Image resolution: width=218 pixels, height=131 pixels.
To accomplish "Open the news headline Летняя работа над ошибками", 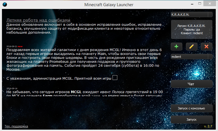I will coord(38,20).
